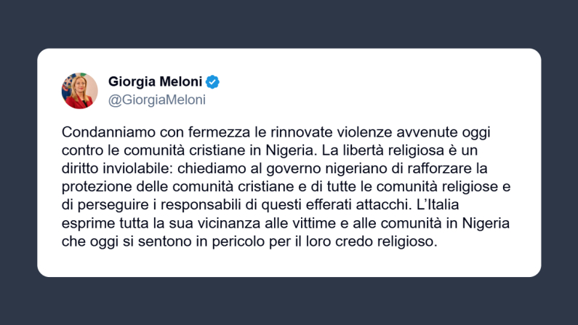Click the phrase "libertà religiosa"
The height and width of the screenshot is (325, 578).
click(x=425, y=153)
